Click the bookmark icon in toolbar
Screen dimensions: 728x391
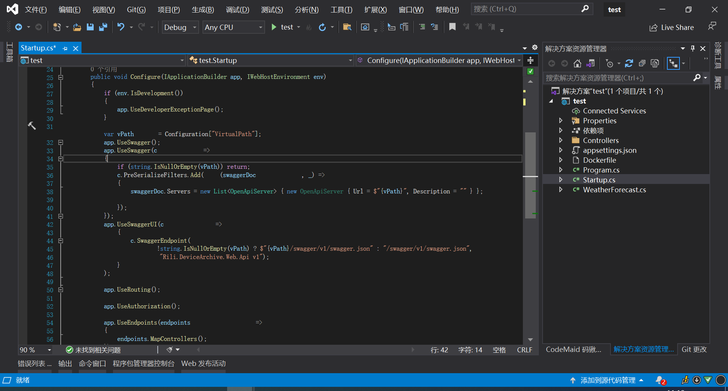click(x=452, y=27)
